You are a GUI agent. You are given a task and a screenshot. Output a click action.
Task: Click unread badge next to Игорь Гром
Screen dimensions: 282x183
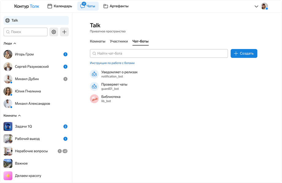tap(65, 54)
